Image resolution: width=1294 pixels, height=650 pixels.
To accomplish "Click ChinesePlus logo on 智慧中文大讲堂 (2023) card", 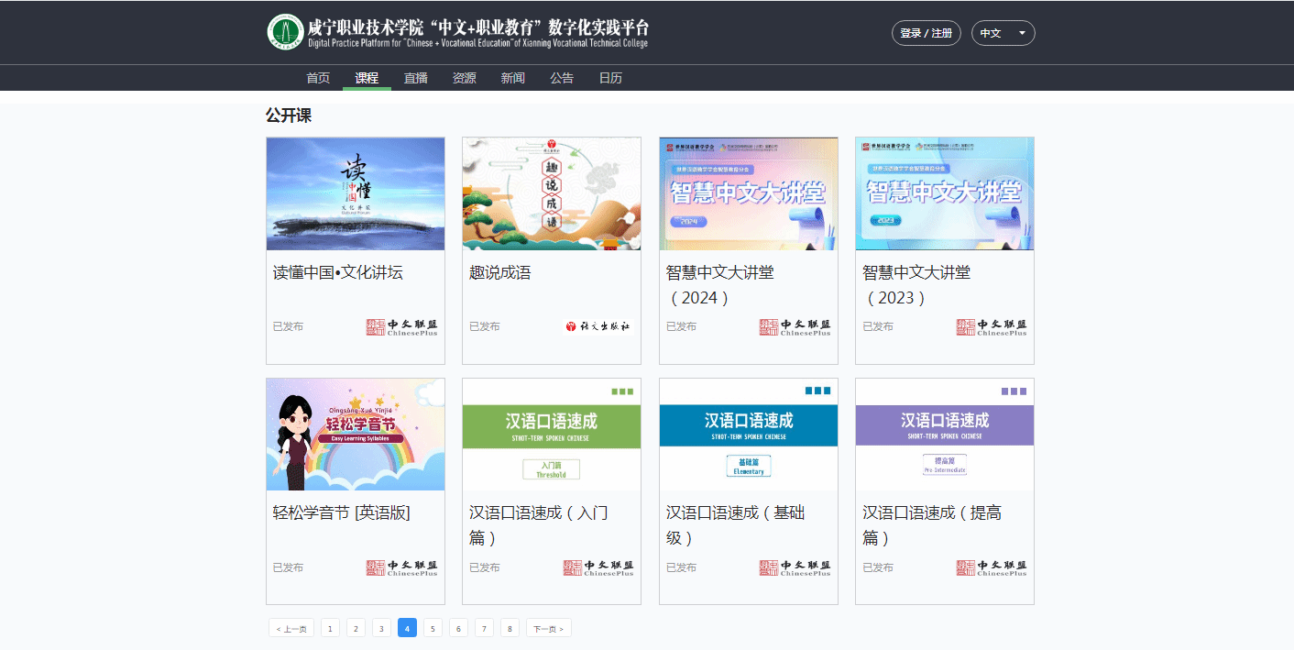I will pos(992,327).
